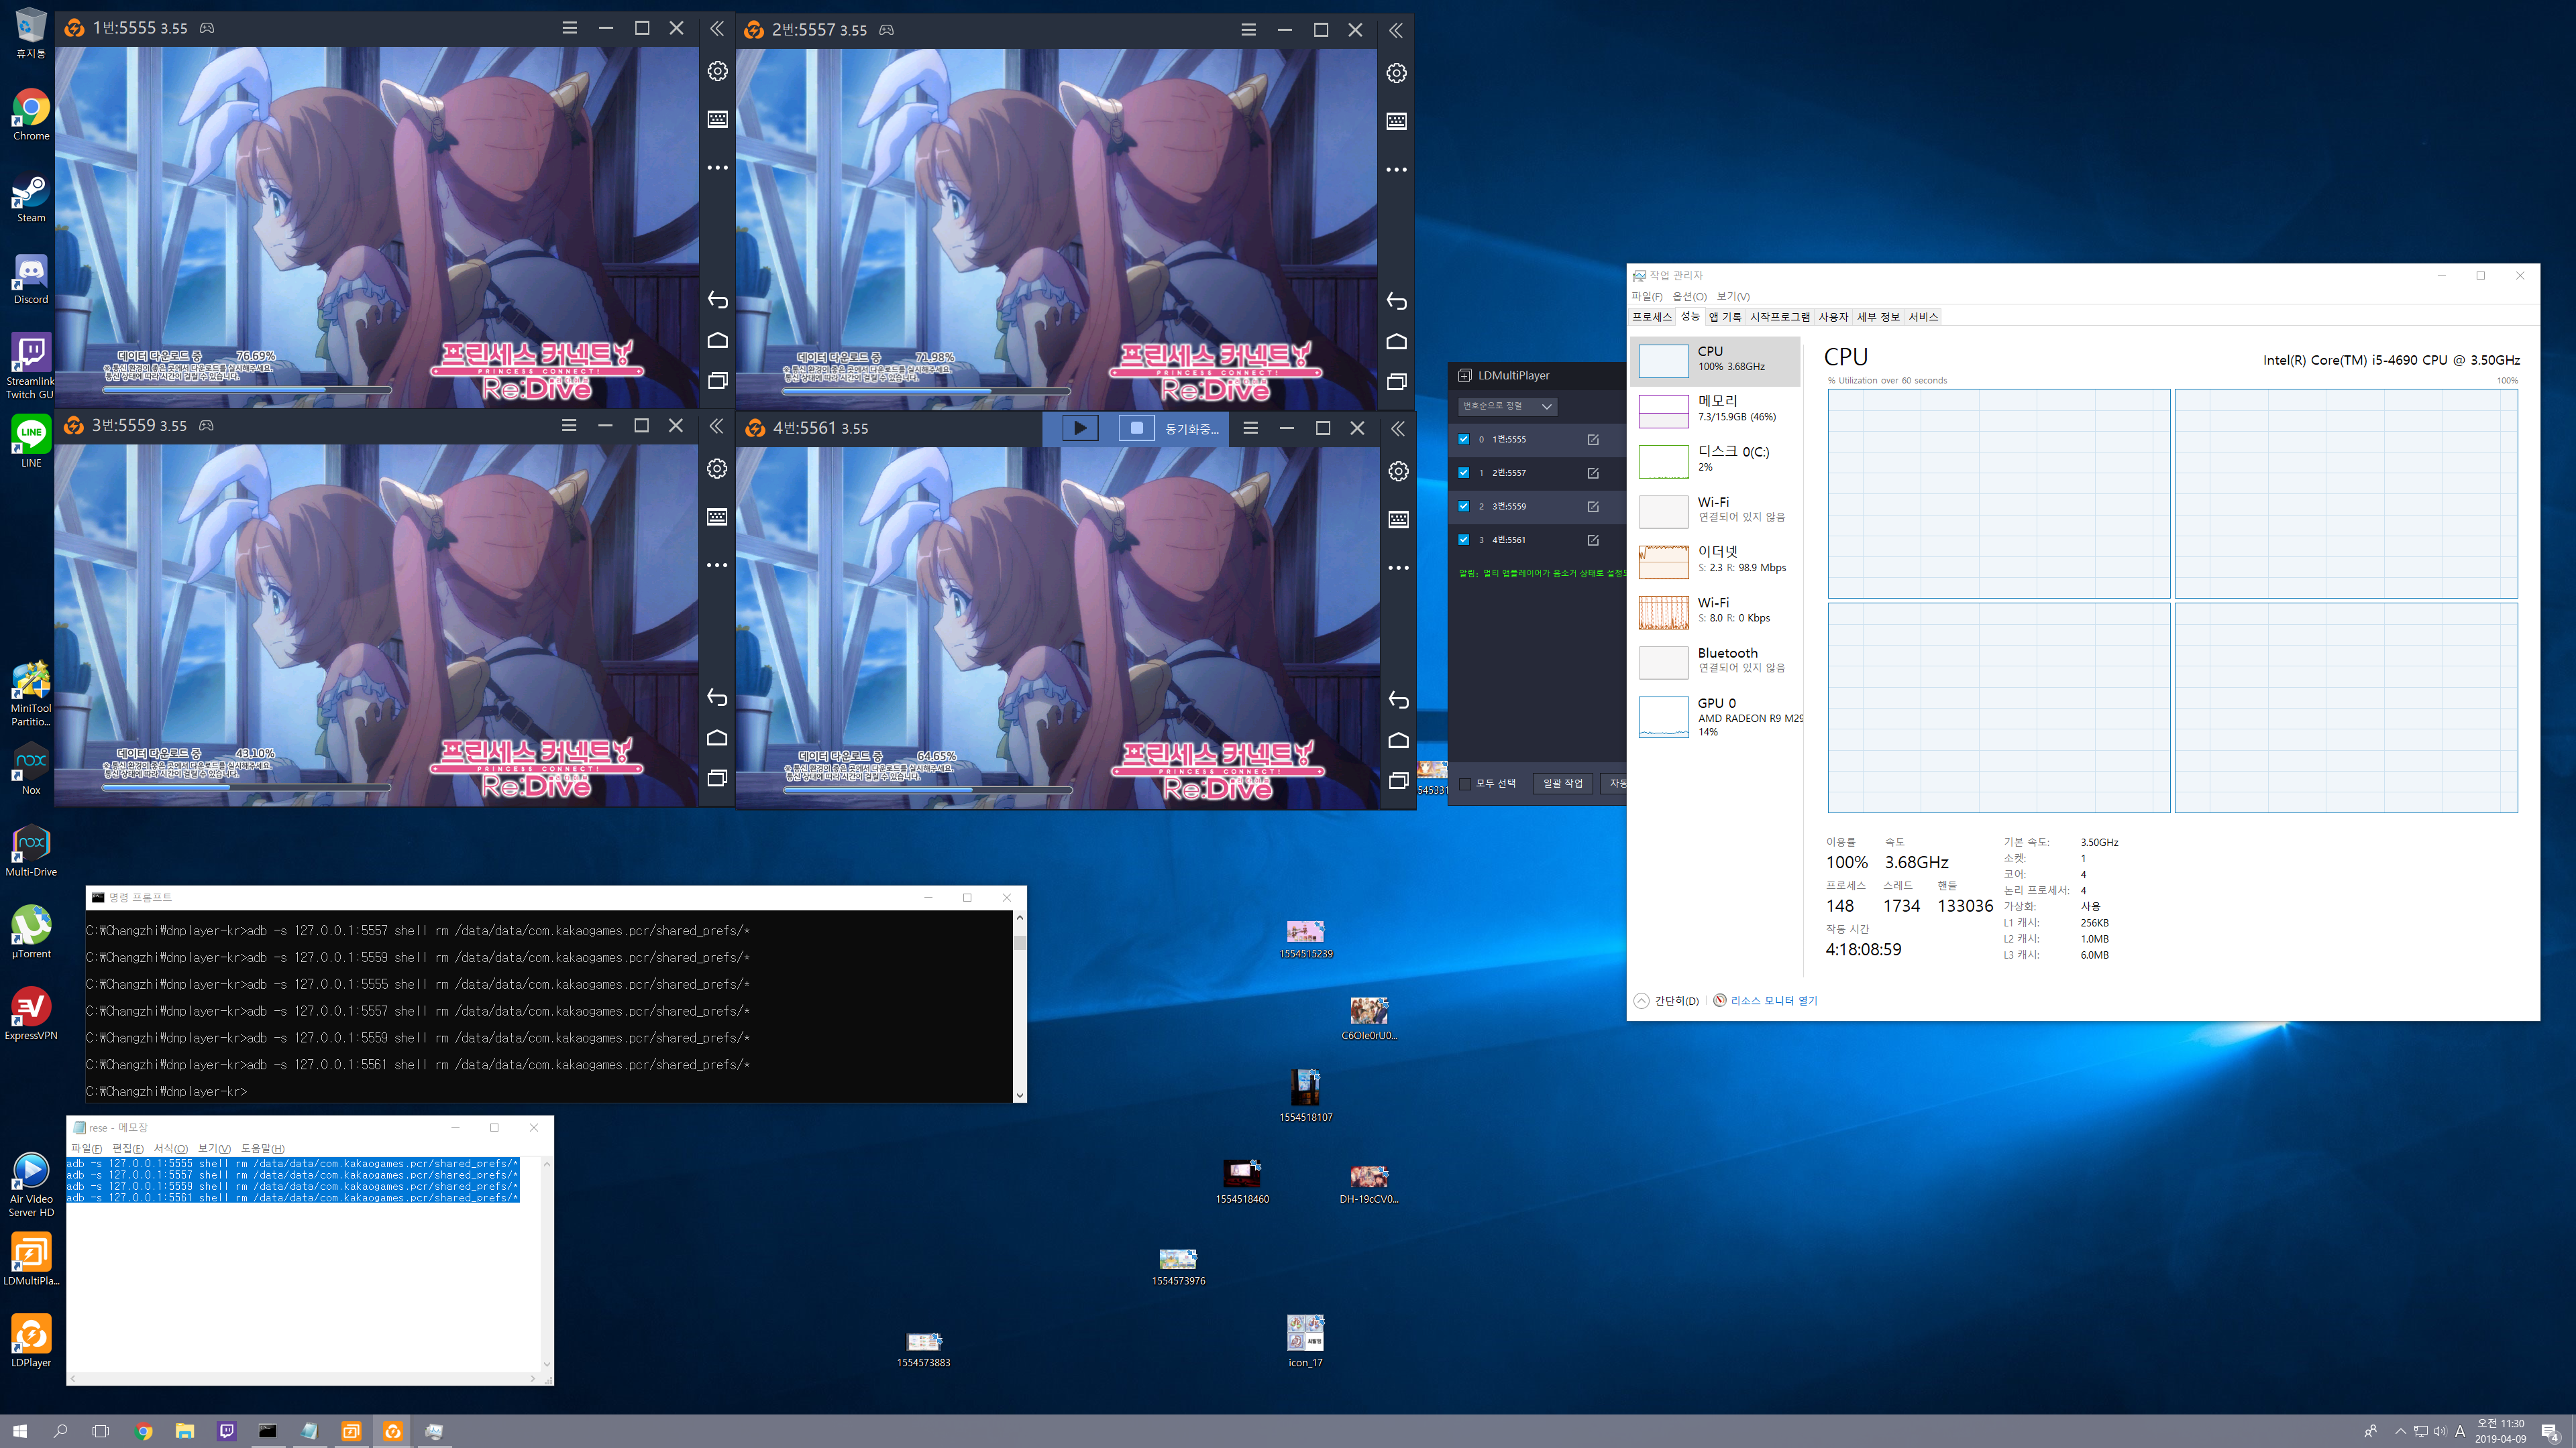Open recent apps icon in 1번:5555 sidebar

coord(717,381)
